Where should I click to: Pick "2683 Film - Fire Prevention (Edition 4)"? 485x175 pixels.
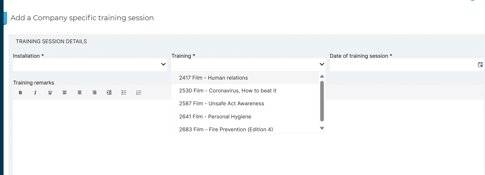coord(226,129)
